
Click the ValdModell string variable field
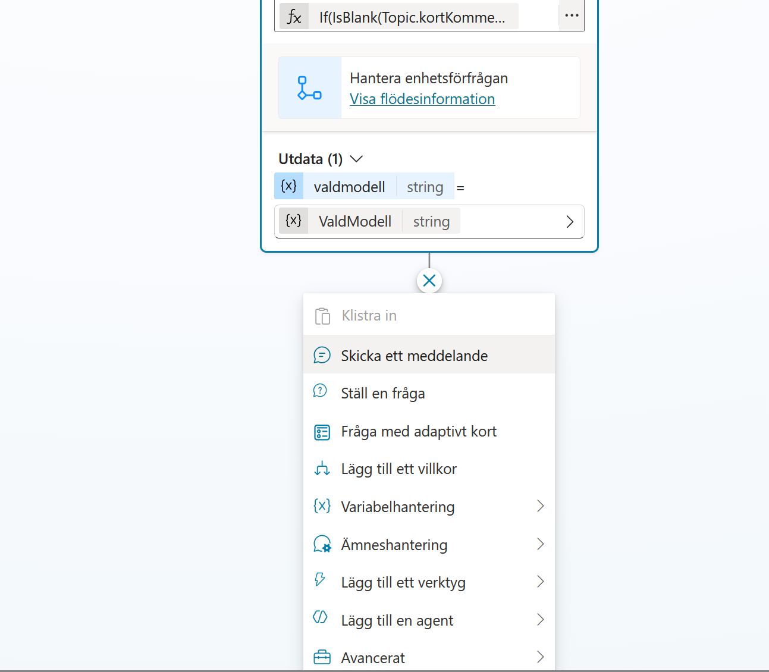pos(429,222)
